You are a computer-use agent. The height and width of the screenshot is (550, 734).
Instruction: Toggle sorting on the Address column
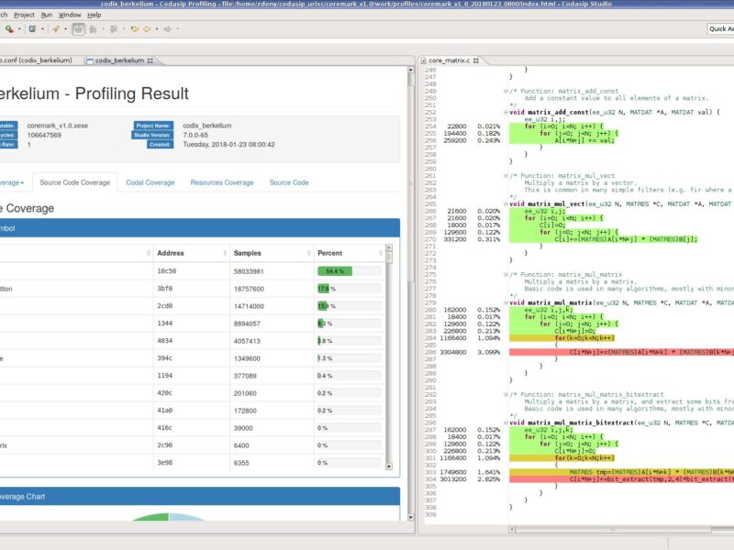coord(174,251)
